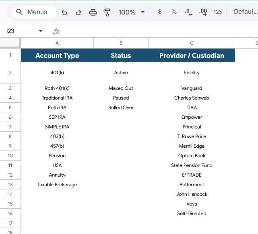
Task: Select row 17 header
Action: [10, 223]
